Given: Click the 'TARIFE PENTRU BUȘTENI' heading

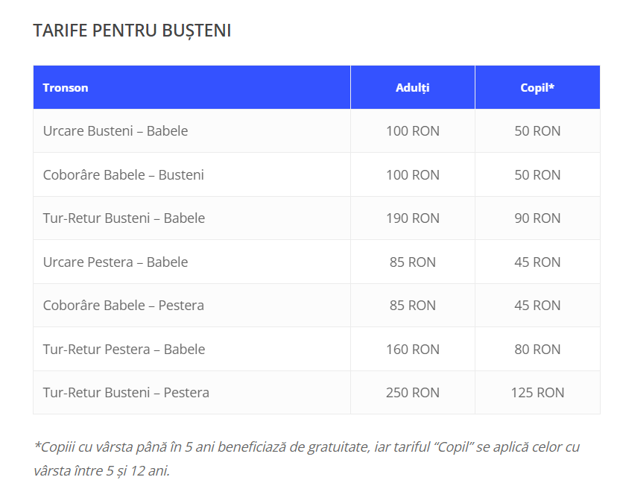Looking at the screenshot, I should tap(132, 31).
